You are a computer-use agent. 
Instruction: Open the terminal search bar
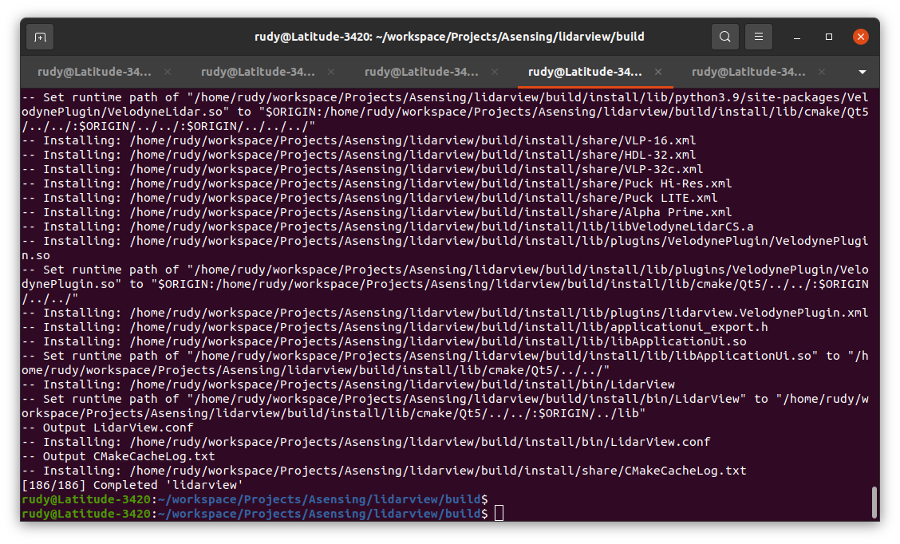coord(724,36)
